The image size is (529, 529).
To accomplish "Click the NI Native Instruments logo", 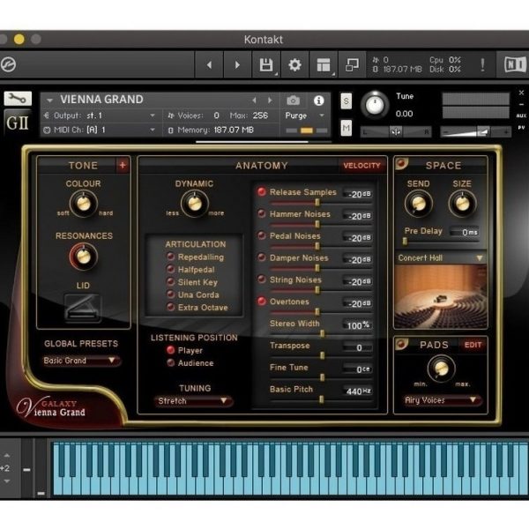I will (515, 64).
